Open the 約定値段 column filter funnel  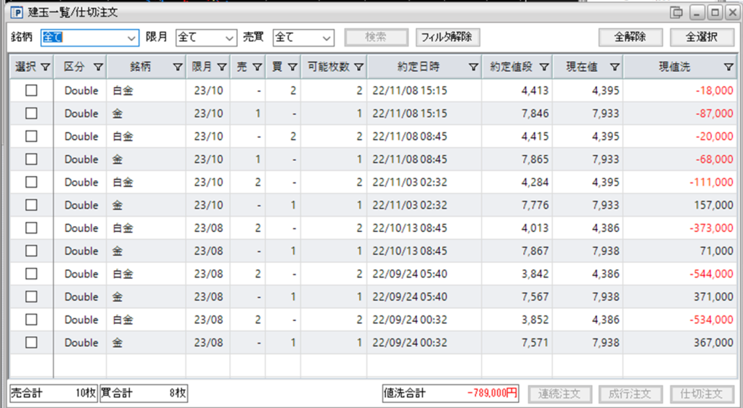544,67
